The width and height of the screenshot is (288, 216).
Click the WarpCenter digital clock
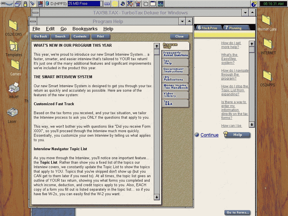pyautogui.click(x=273, y=4)
